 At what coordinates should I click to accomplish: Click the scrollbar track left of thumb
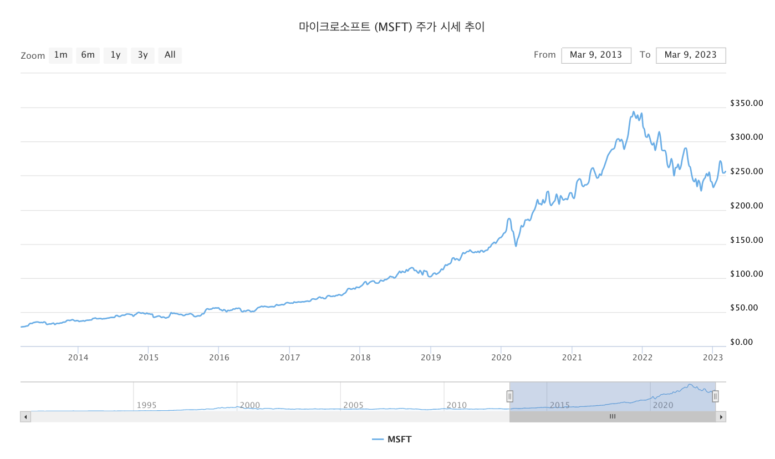point(270,416)
